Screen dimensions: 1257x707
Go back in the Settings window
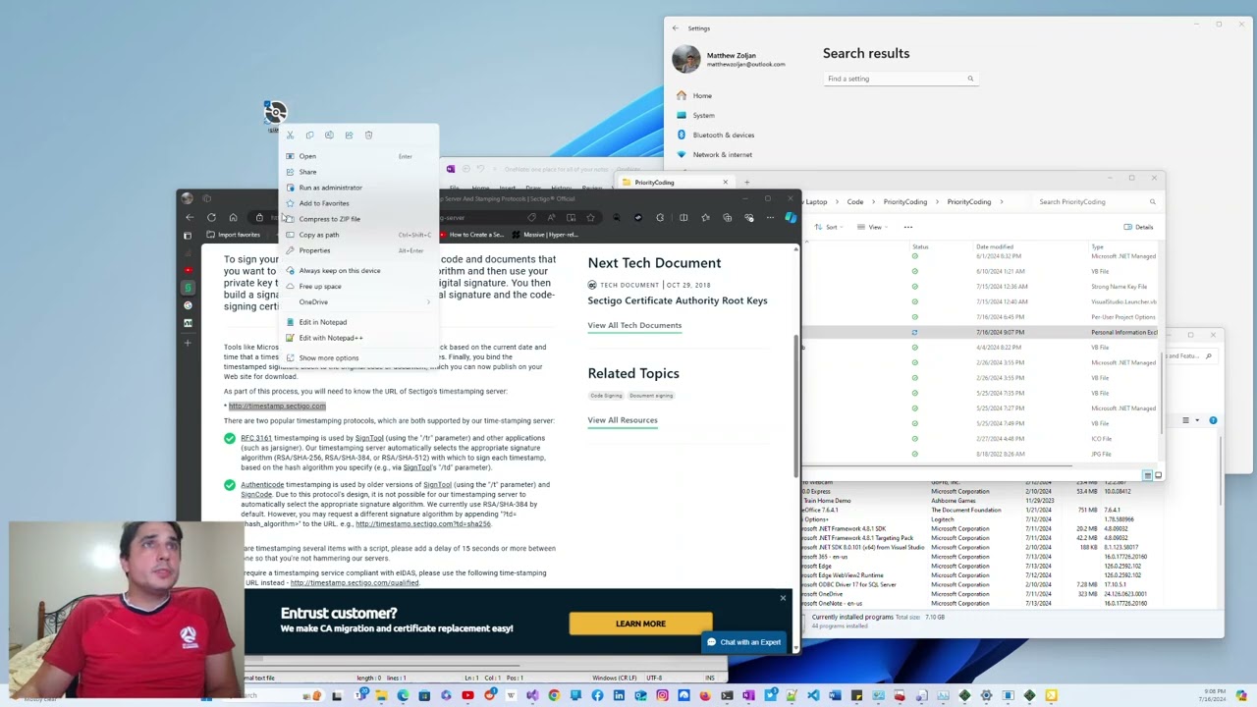tap(676, 28)
